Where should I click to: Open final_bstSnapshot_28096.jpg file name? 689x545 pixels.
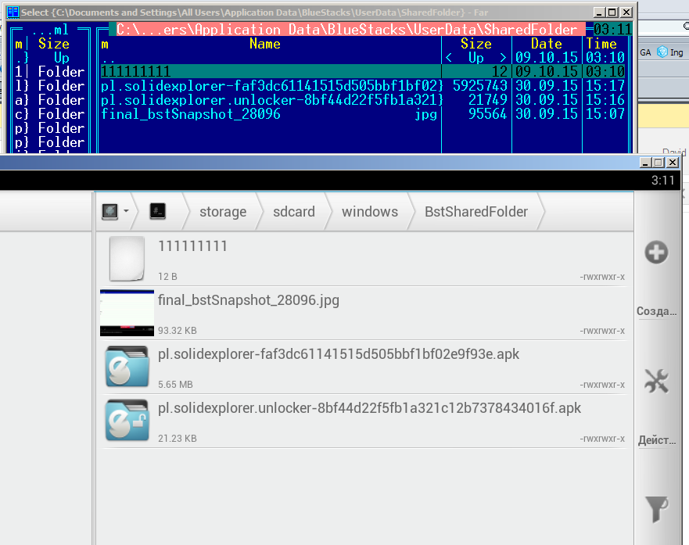[248, 300]
